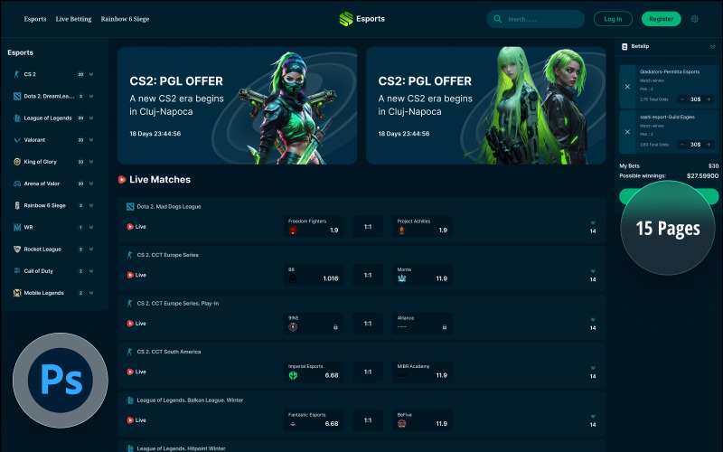The height and width of the screenshot is (452, 723).
Task: Expand the CS 2 sidebar chevron
Action: click(x=91, y=74)
